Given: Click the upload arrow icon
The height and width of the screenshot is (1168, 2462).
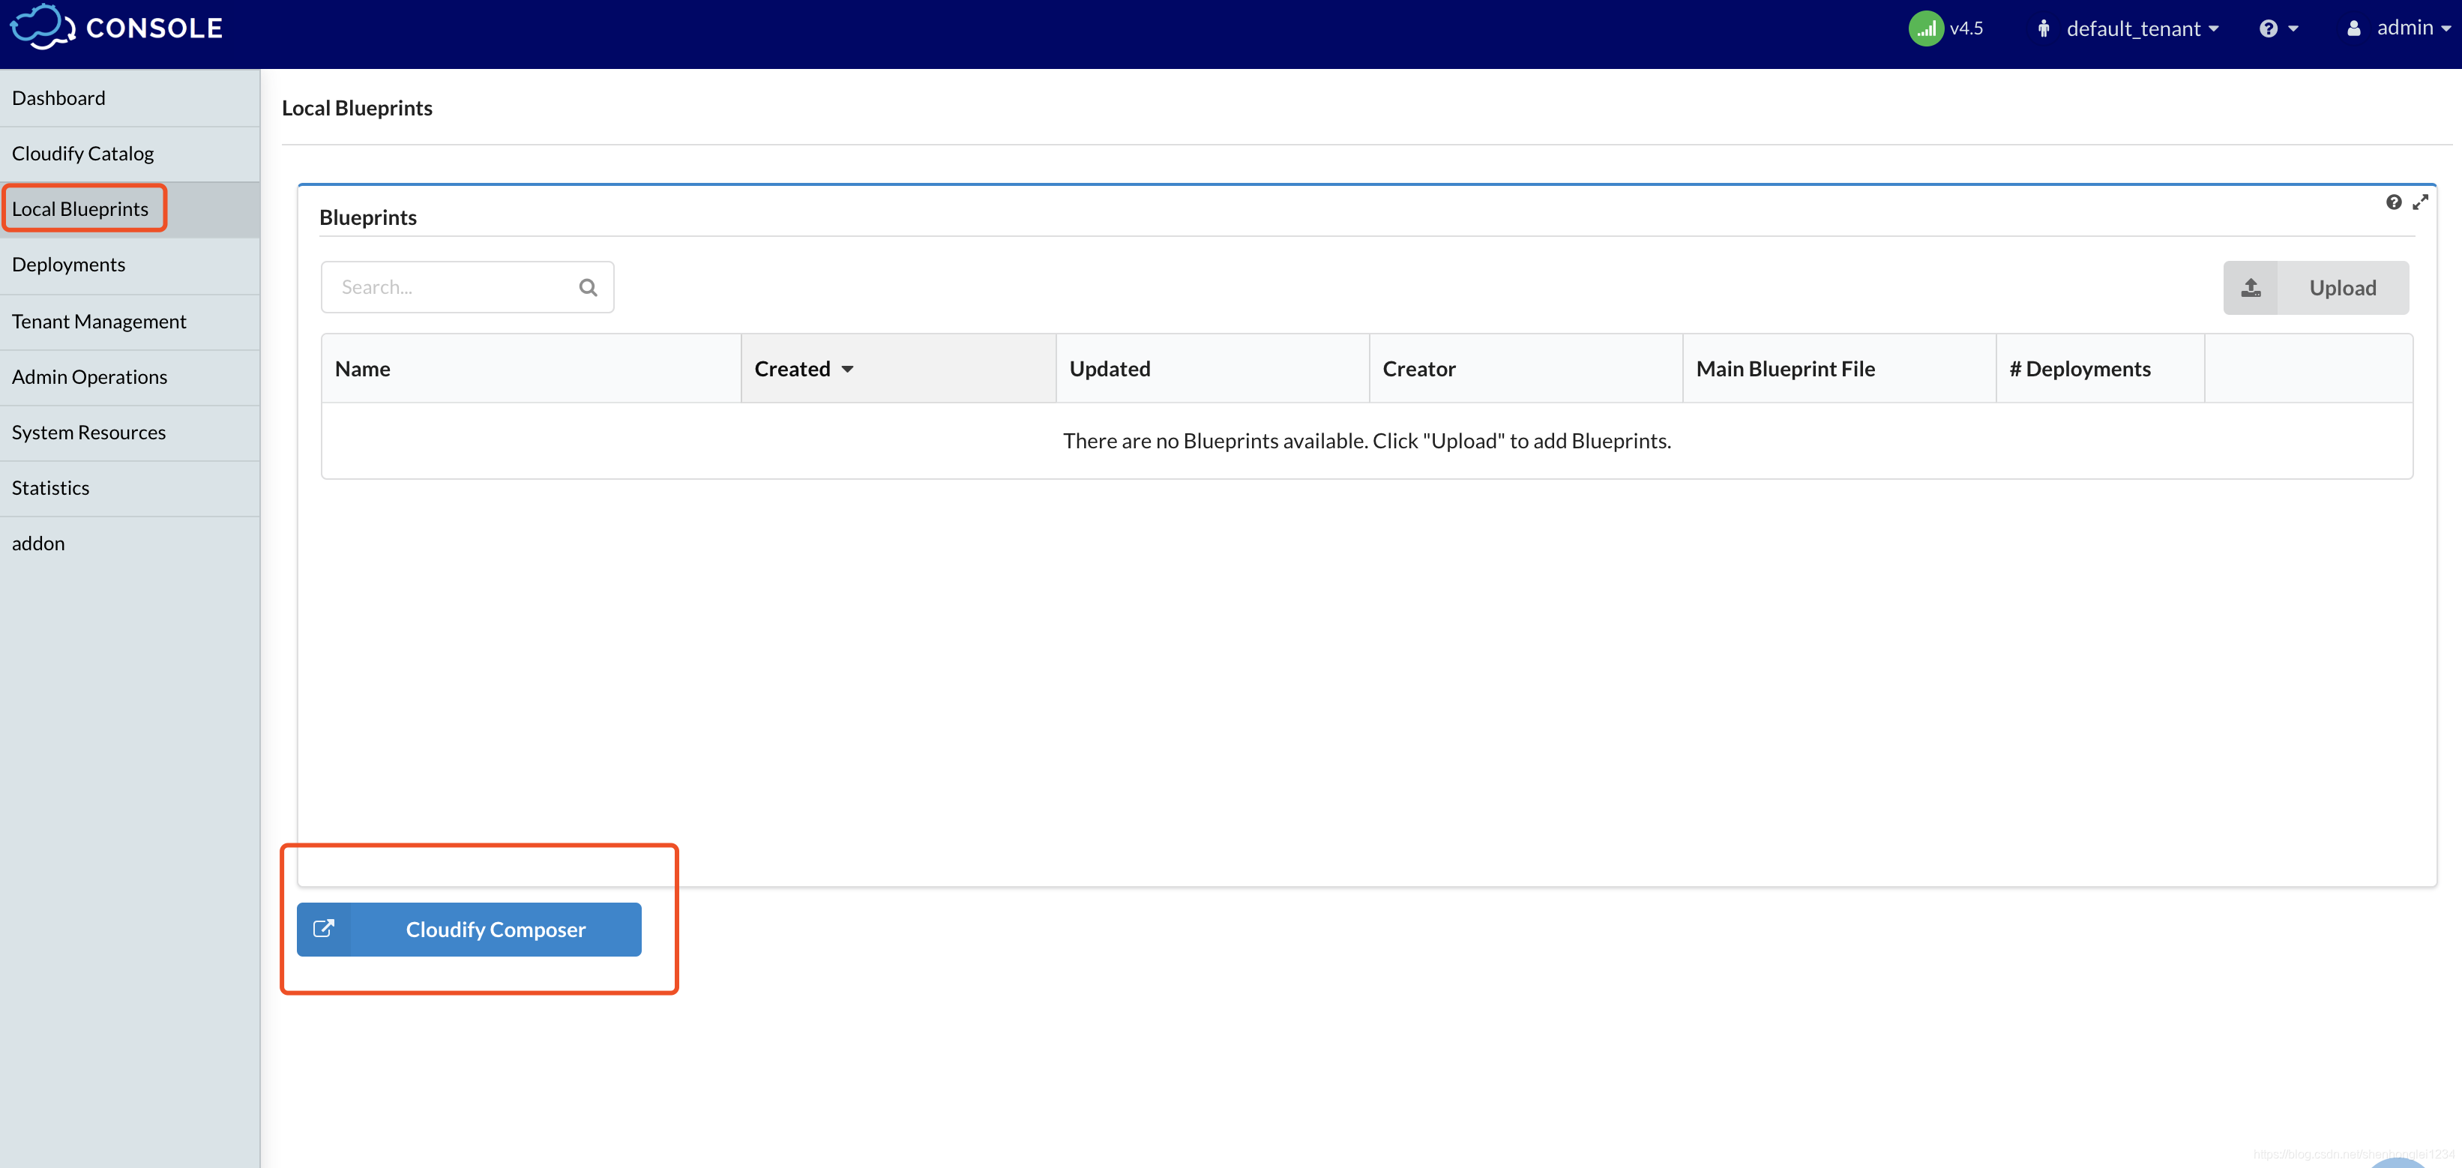Looking at the screenshot, I should [2251, 288].
